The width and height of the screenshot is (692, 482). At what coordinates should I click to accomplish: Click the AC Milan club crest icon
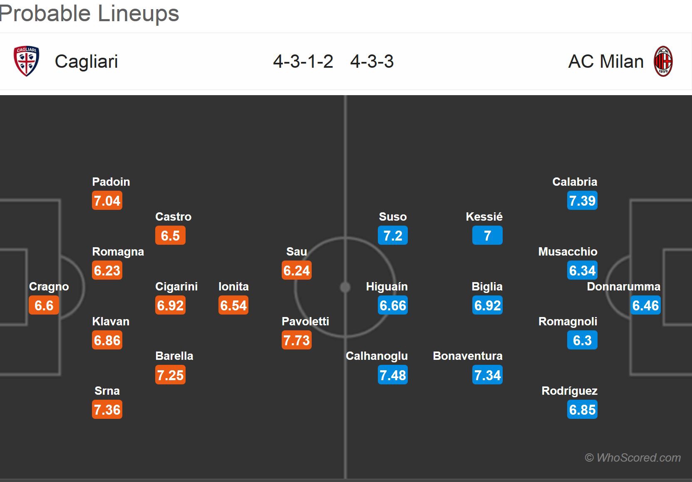point(663,61)
